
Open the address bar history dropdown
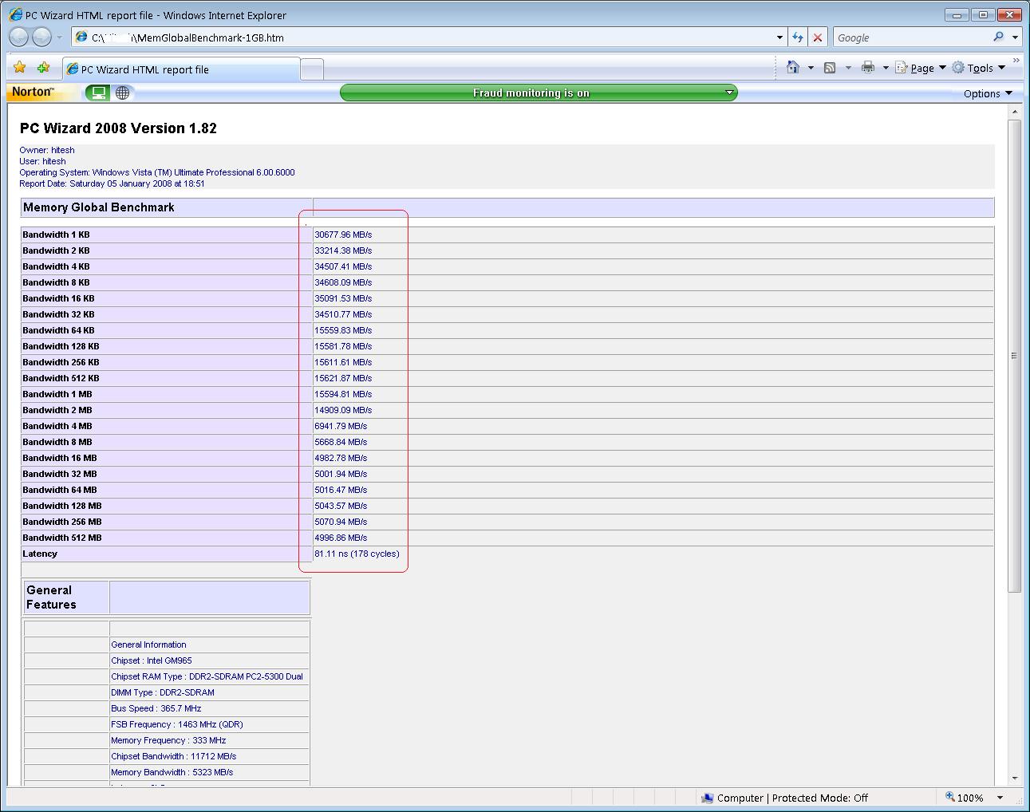coord(779,37)
